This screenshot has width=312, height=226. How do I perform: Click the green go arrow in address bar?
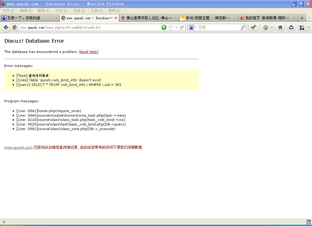click(x=164, y=27)
